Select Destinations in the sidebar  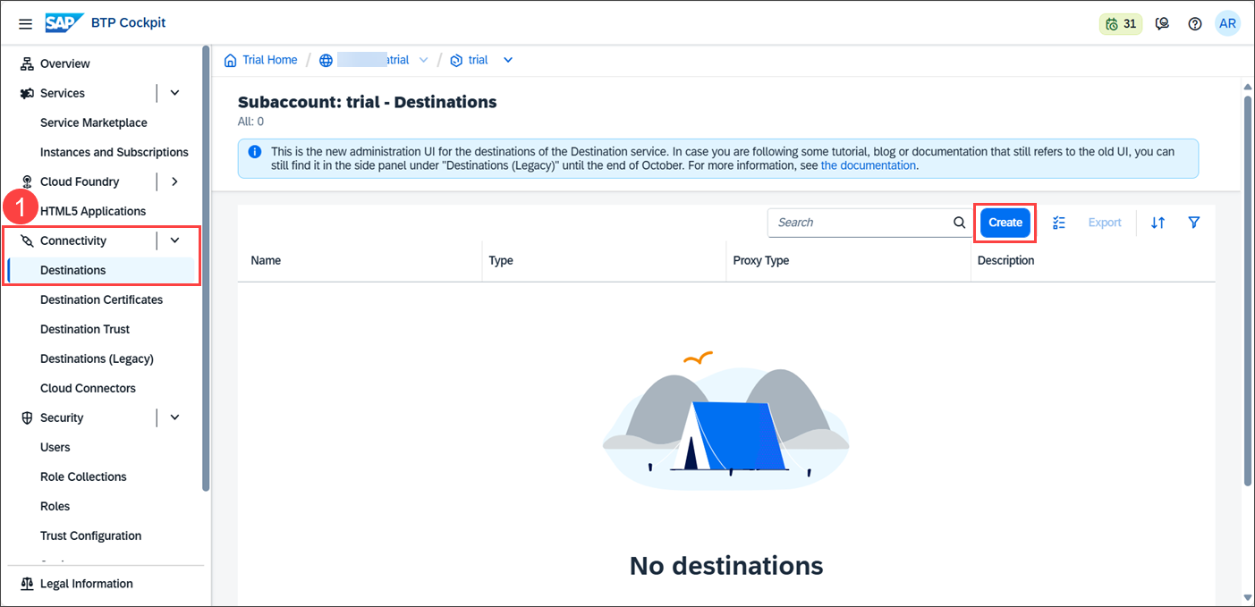[x=73, y=270]
